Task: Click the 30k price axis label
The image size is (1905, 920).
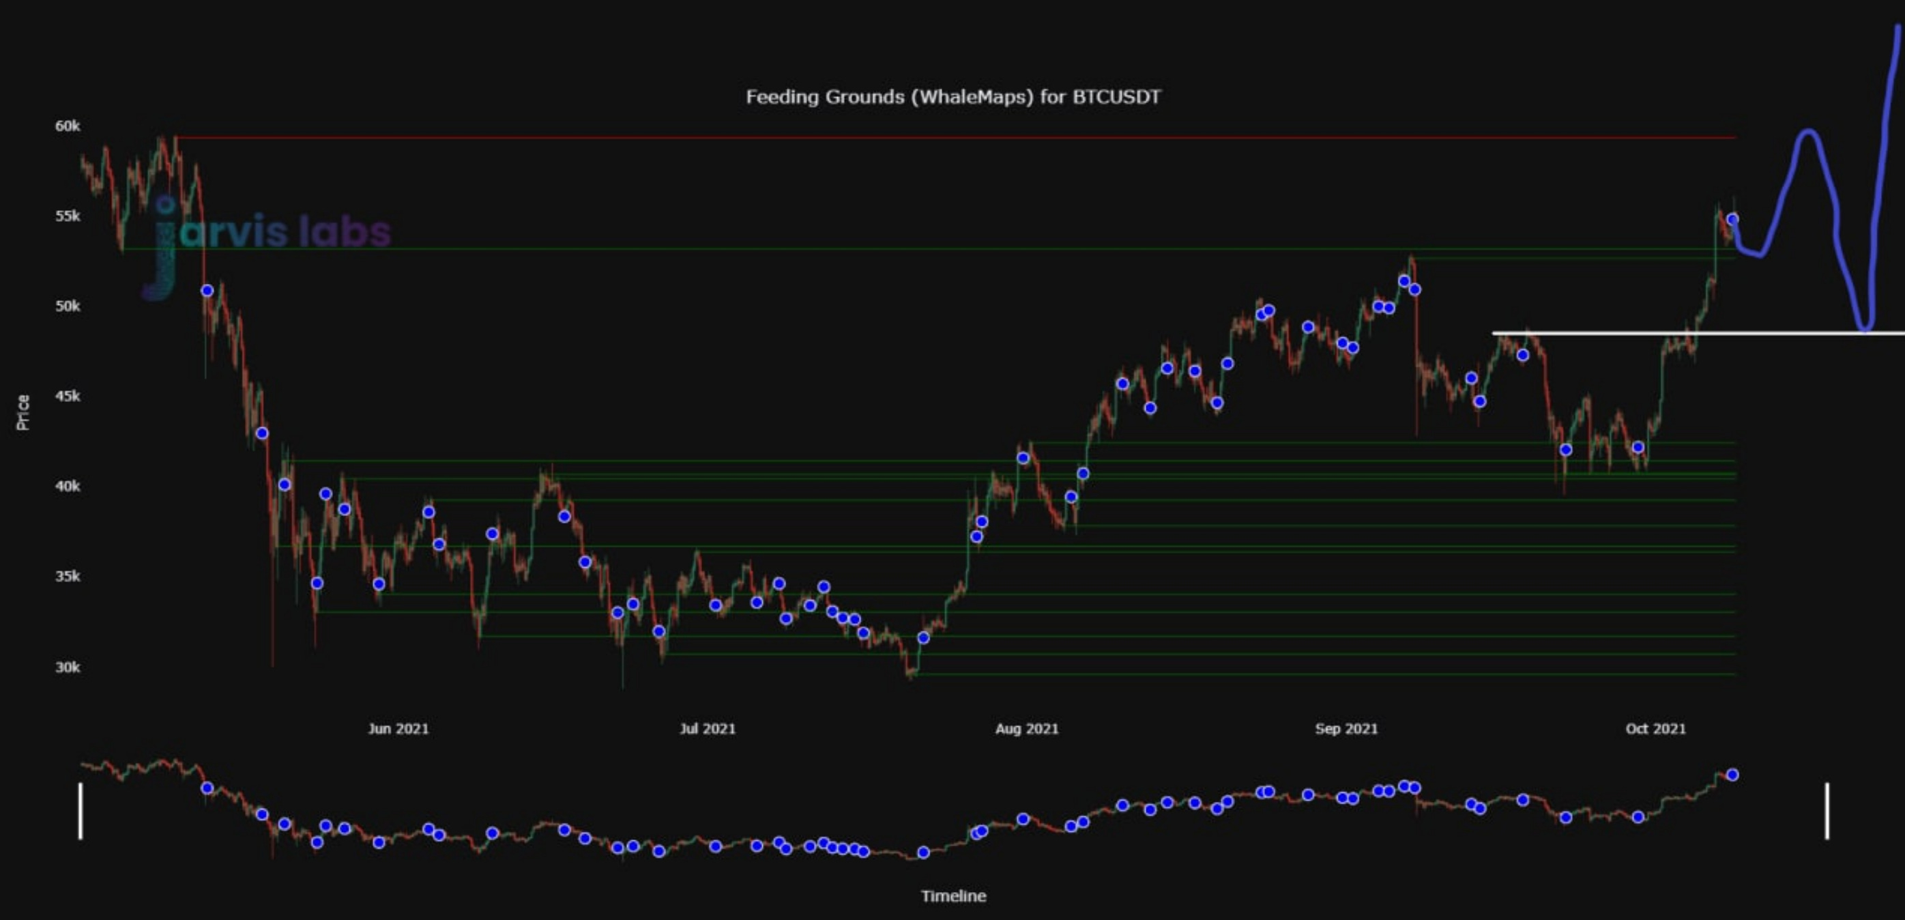Action: pyautogui.click(x=68, y=666)
